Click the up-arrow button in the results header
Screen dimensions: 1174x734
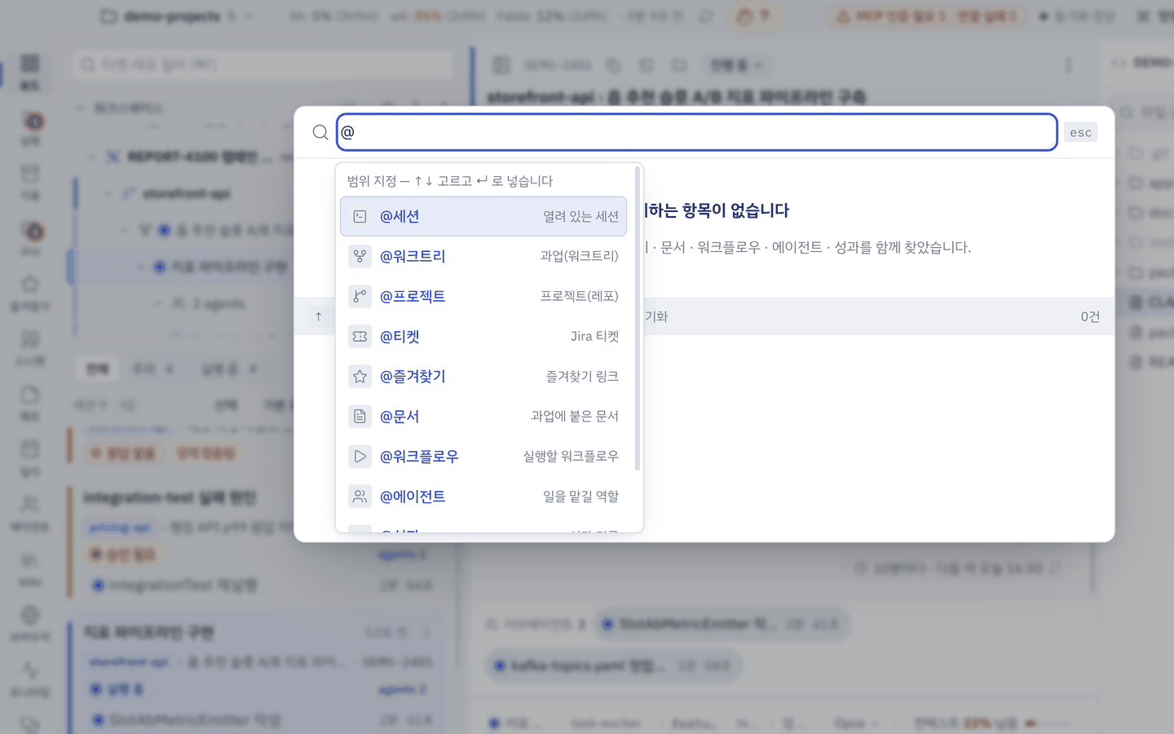coord(318,316)
